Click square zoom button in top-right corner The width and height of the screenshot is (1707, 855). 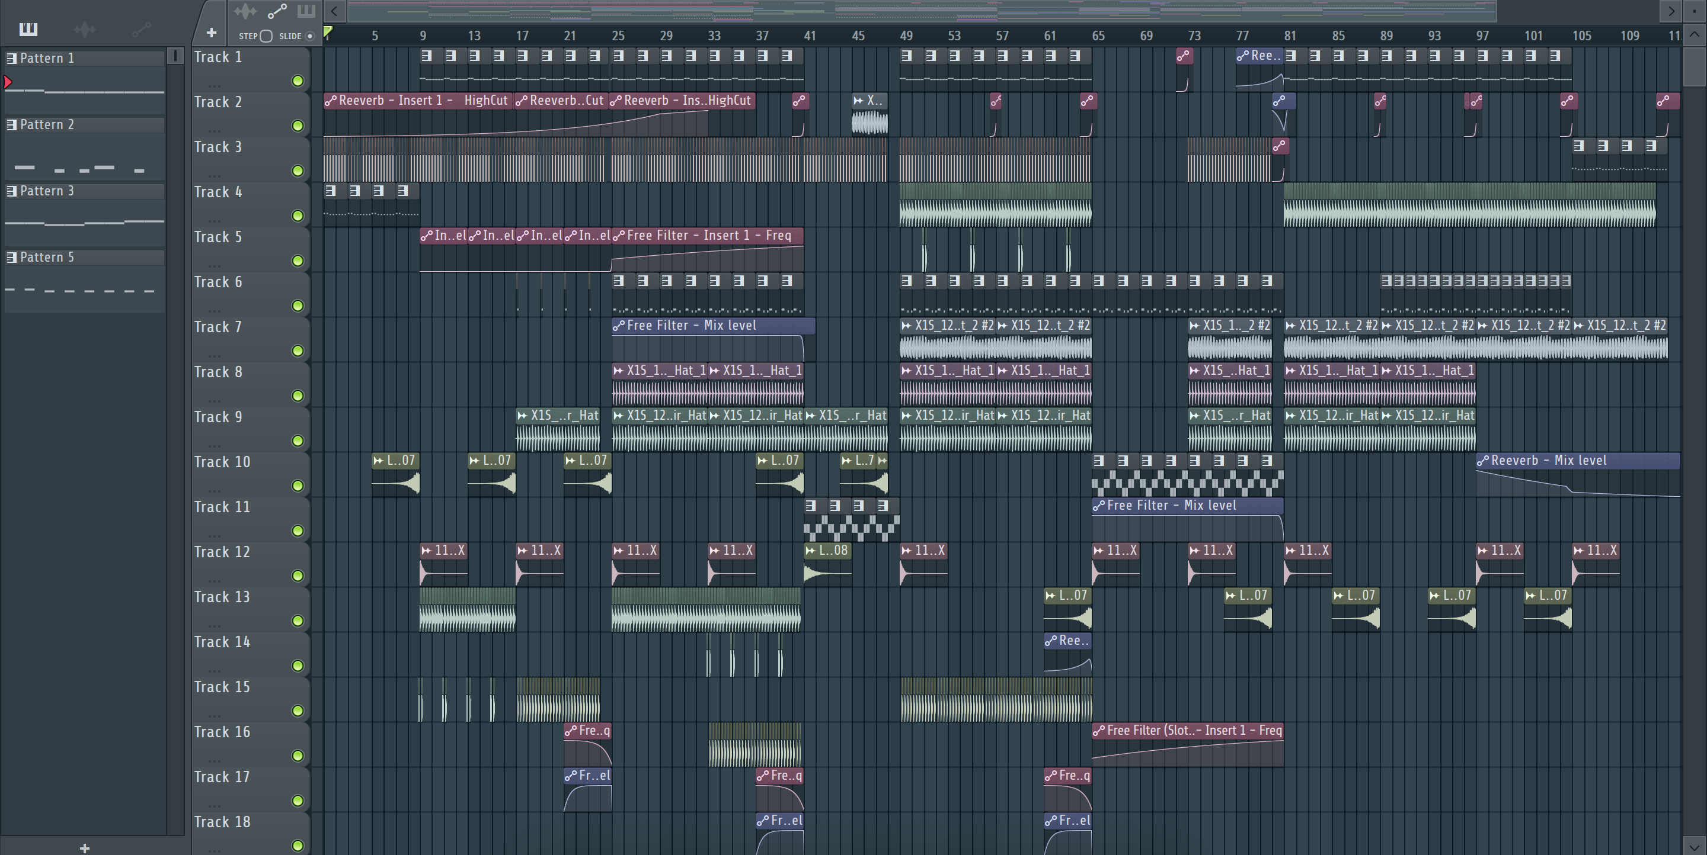1695,11
